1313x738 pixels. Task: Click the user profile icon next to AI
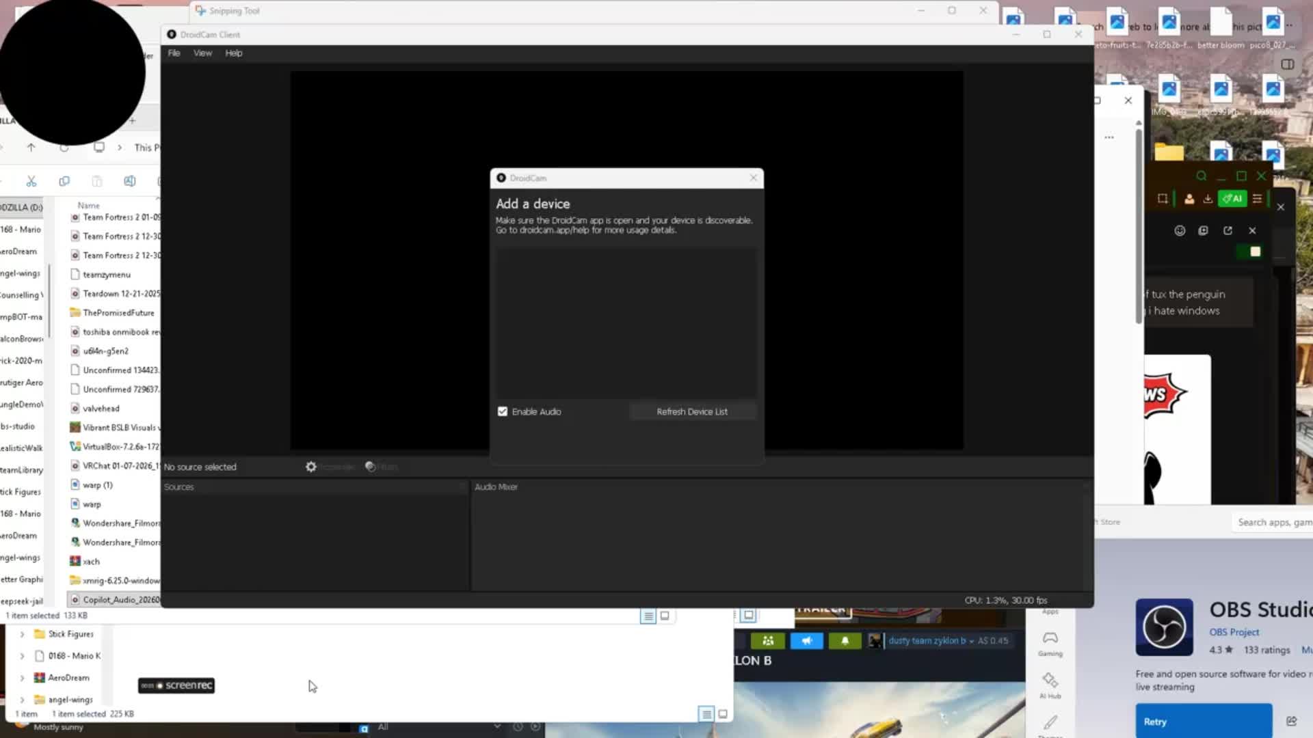tap(1189, 199)
